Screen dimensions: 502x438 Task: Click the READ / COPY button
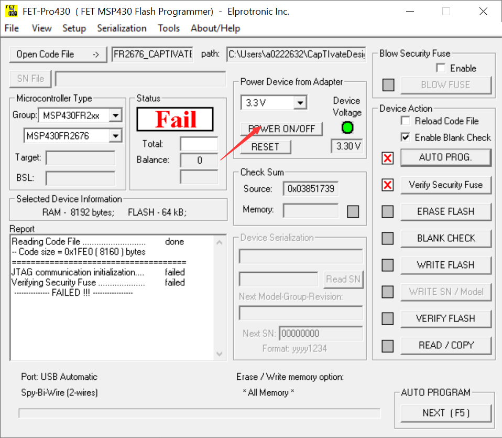point(445,345)
